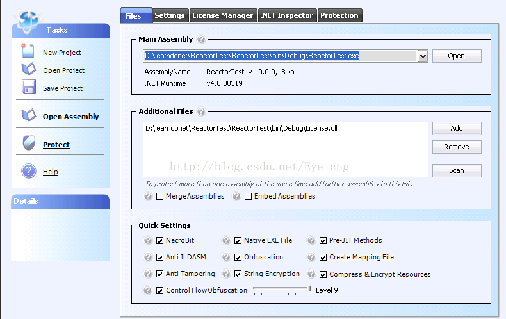Disable the String Encryption checkbox

[238, 274]
